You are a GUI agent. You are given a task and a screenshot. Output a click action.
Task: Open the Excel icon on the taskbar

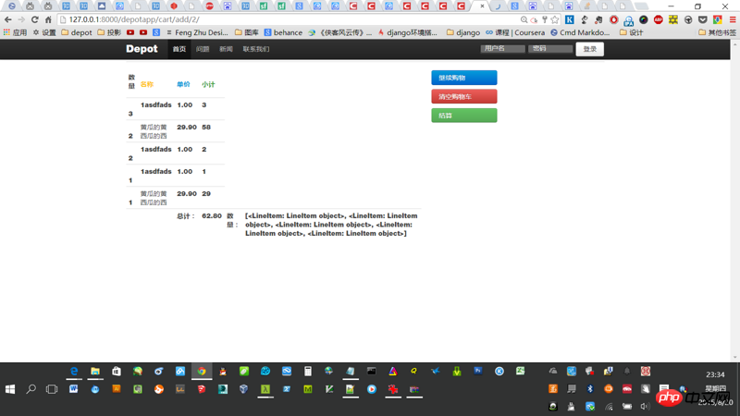point(520,372)
